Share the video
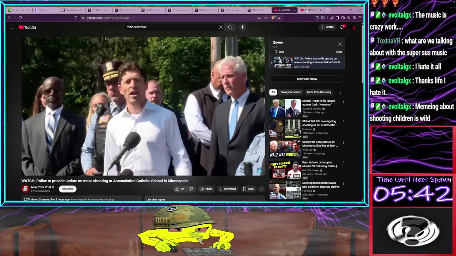This screenshot has width=456, height=256. click(x=206, y=189)
